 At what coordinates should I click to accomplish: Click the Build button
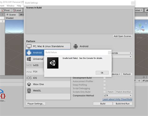103,103
